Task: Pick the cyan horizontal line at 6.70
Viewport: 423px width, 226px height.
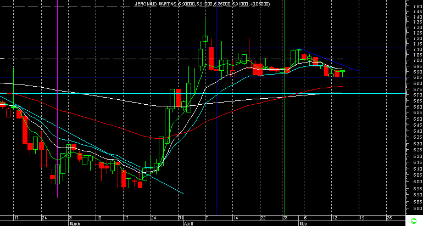Action: (x=203, y=93)
